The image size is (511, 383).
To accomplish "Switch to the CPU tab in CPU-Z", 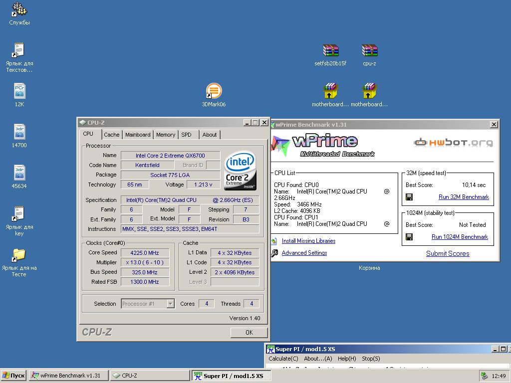I will 88,134.
